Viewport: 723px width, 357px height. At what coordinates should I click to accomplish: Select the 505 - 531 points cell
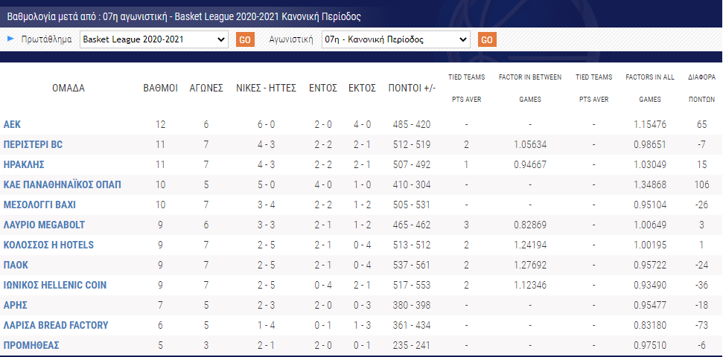(412, 205)
